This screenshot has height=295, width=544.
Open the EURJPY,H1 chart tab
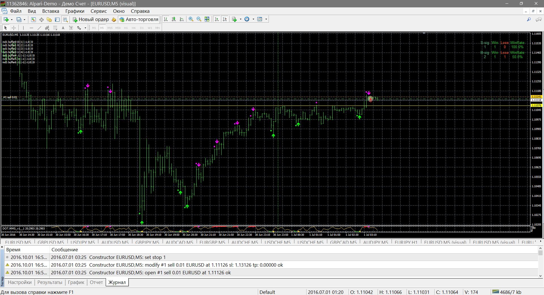406,242
